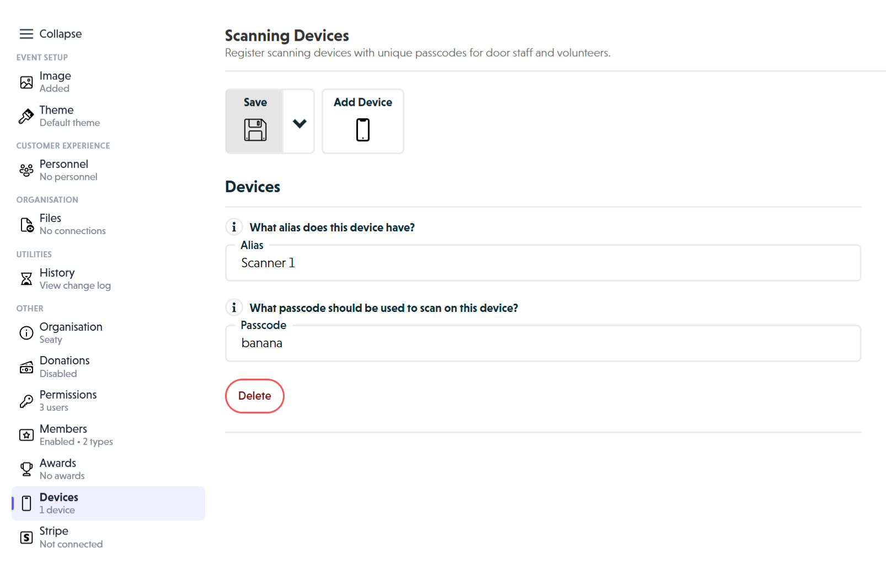Click the CUSTOMER EXPERIENCE section label
The width and height of the screenshot is (886, 567).
[x=63, y=146]
